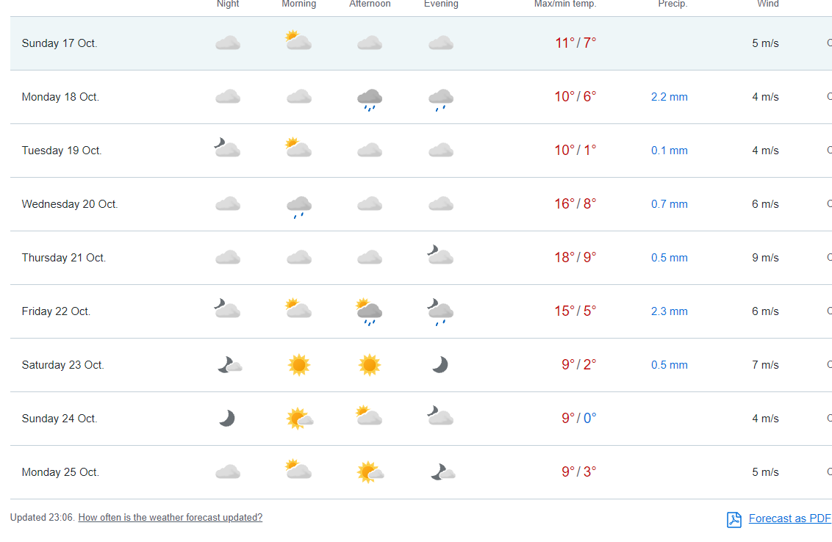Click Monday 25 Oct. afternoon sun-cloud icon
The image size is (832, 542).
(369, 471)
